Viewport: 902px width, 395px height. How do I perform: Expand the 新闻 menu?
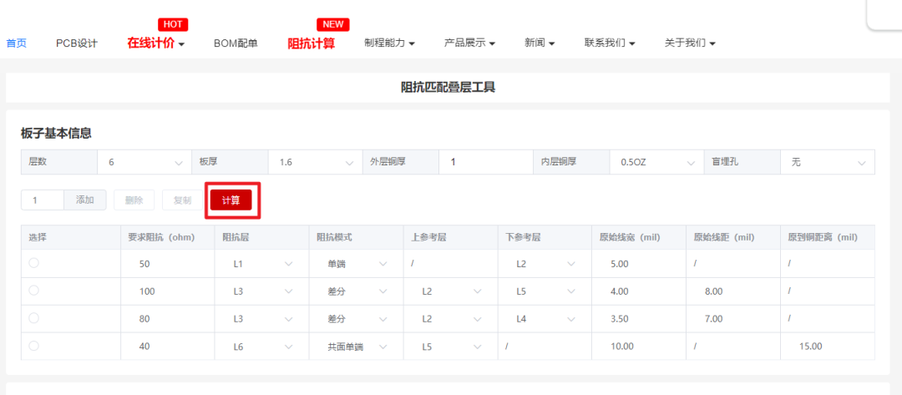pyautogui.click(x=540, y=43)
